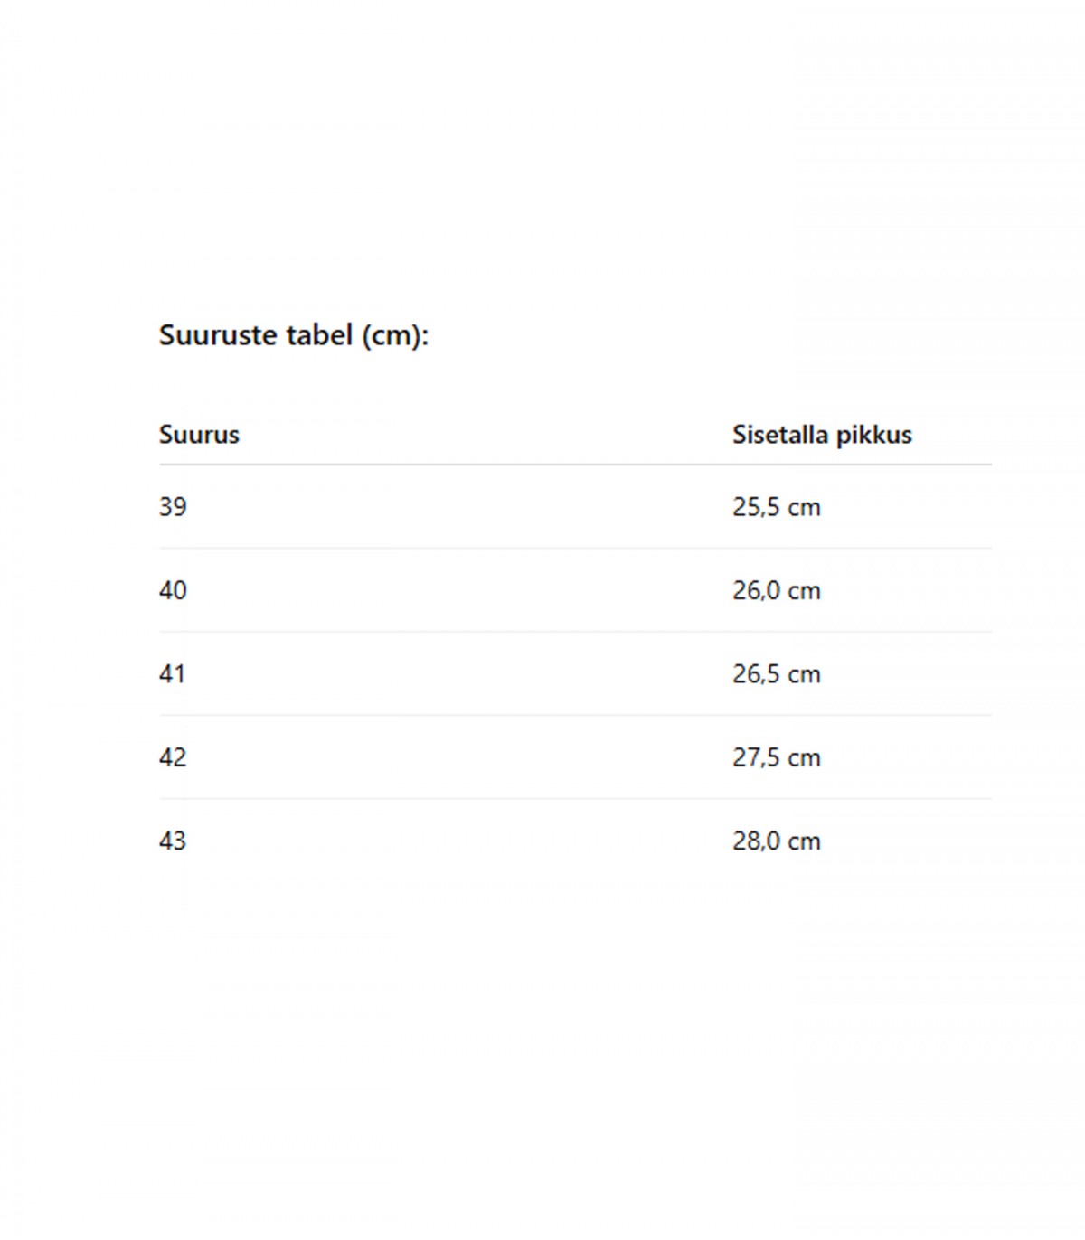Viewport: 1085px width, 1240px height.
Task: Select the 26,0 cm insole length
Action: click(x=777, y=591)
